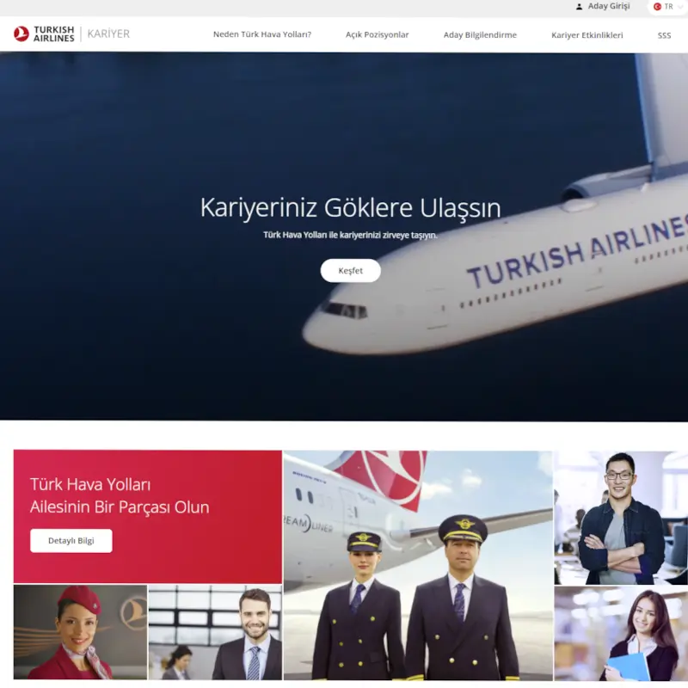The height and width of the screenshot is (688, 688).
Task: Navigate to the SSS page
Action: [664, 35]
